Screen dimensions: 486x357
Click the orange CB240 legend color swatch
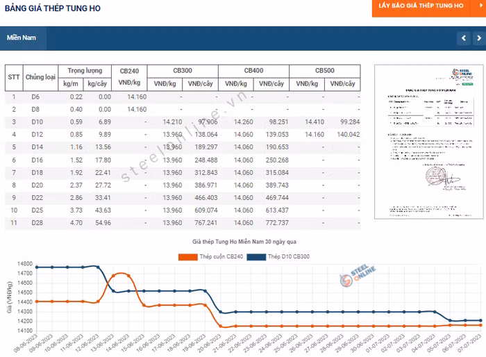(x=188, y=257)
